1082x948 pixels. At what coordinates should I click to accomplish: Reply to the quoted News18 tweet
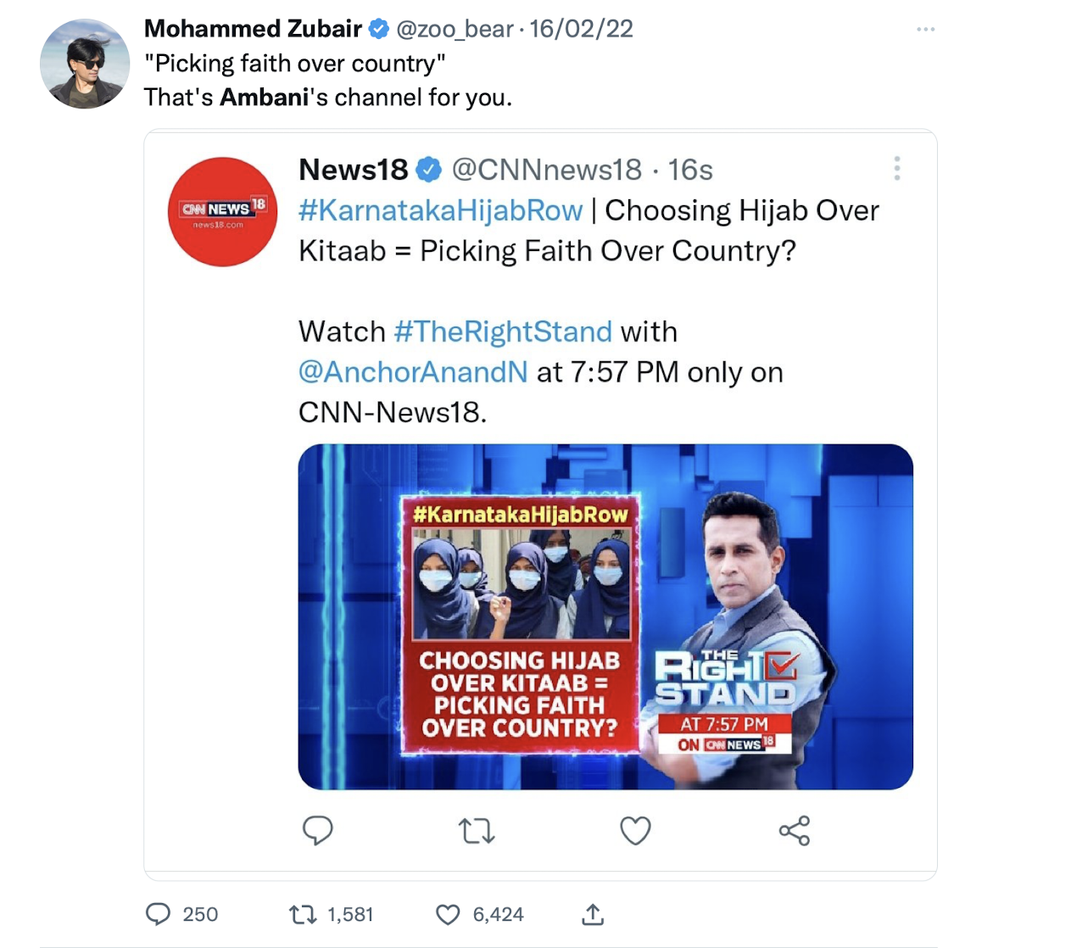click(318, 830)
